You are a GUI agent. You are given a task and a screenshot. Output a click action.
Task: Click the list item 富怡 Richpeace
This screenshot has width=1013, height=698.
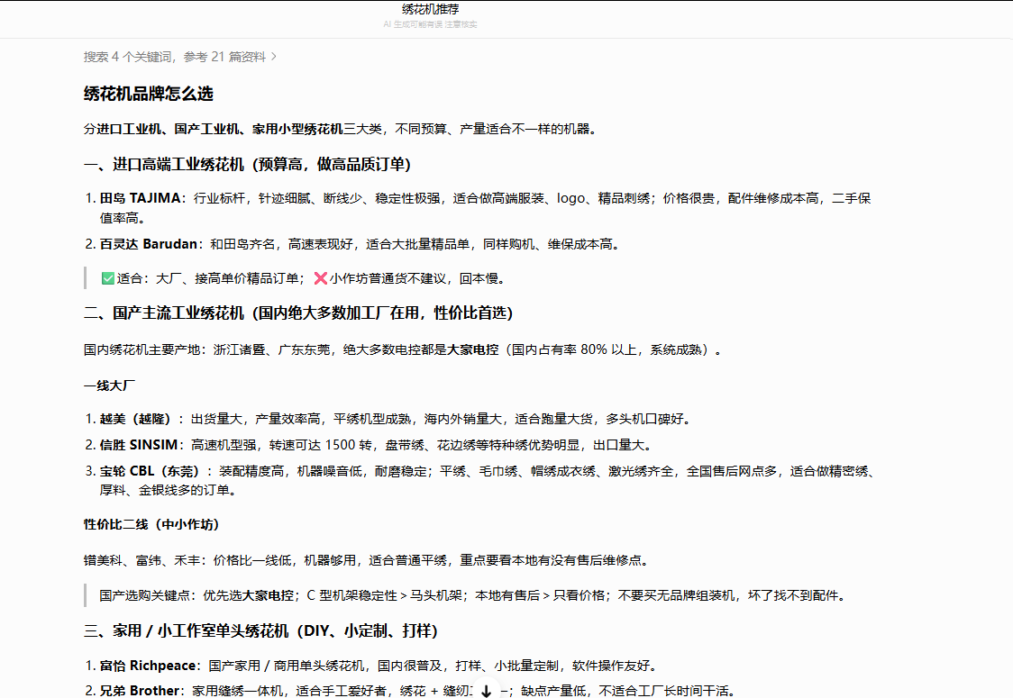[x=371, y=666]
